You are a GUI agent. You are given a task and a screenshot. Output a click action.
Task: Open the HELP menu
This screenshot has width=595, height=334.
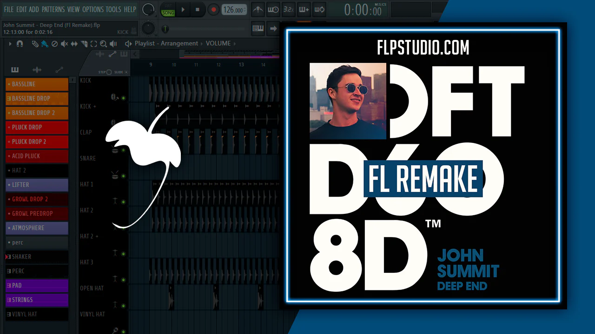click(130, 9)
